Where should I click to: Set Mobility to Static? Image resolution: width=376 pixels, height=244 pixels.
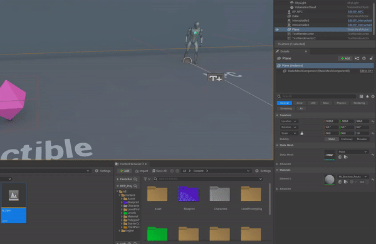(332, 139)
